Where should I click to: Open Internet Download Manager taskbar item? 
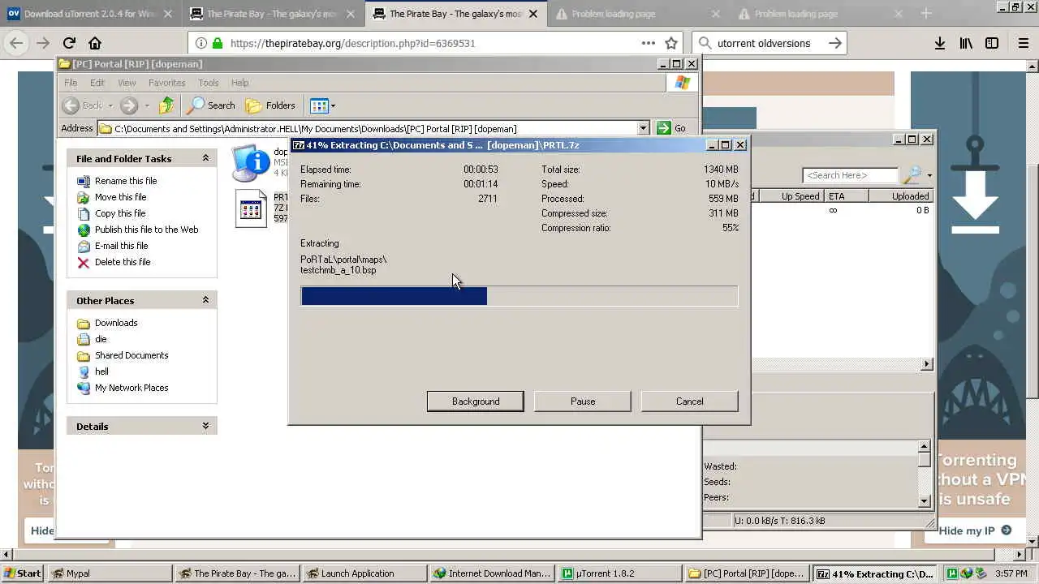point(492,573)
